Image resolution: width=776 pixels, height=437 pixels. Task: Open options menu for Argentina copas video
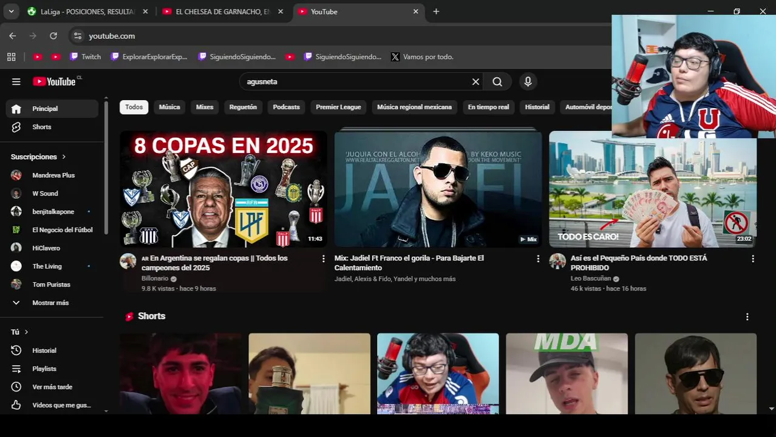[323, 259]
